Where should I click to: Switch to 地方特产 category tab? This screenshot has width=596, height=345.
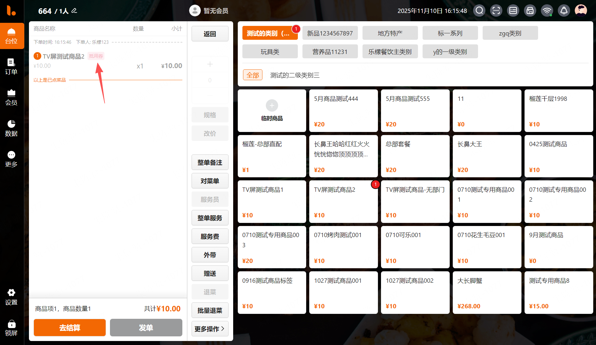[390, 33]
